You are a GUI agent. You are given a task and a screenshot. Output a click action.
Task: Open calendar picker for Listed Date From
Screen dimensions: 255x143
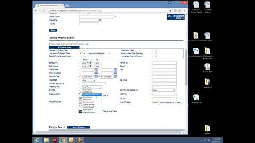96,69
